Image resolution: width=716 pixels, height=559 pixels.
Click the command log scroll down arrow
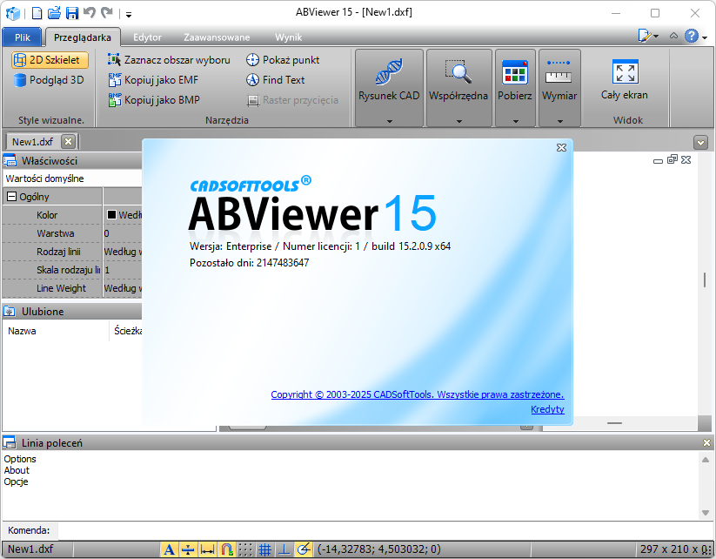(x=706, y=513)
